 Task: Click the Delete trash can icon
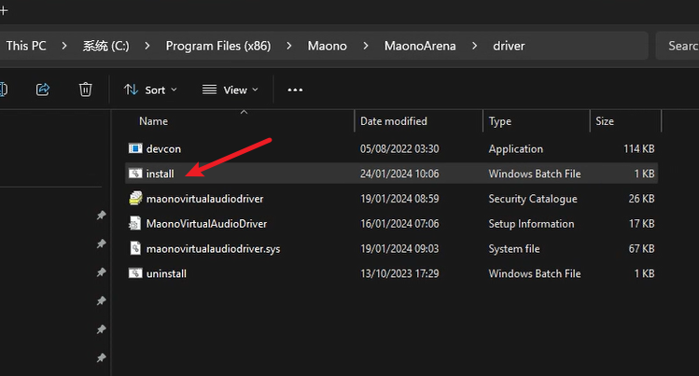coord(85,90)
